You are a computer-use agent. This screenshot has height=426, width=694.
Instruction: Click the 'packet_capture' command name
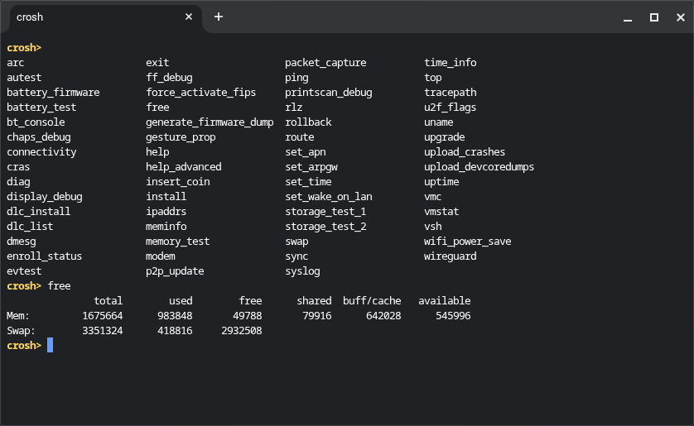[325, 62]
